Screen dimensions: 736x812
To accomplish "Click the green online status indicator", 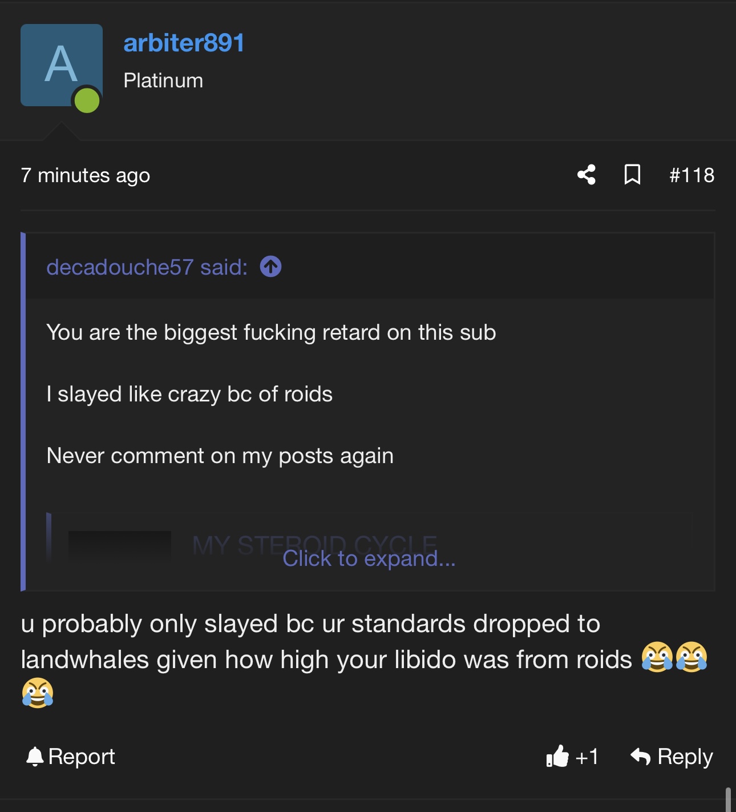I will pos(87,101).
